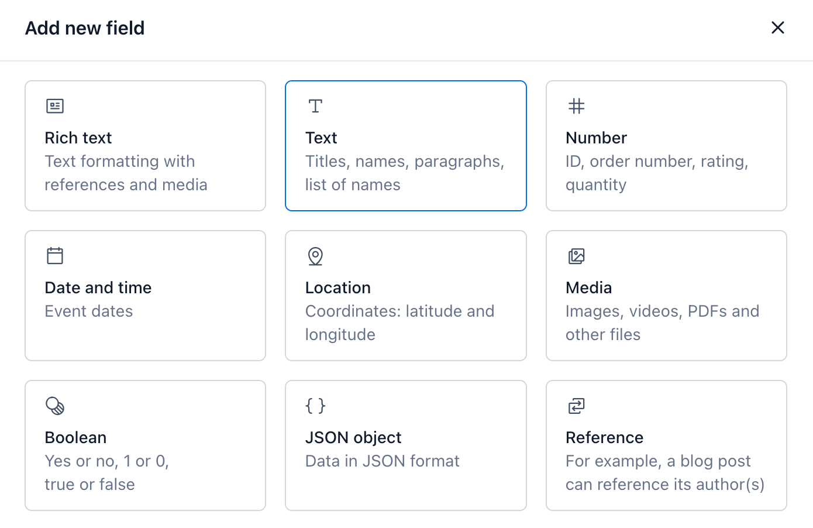The width and height of the screenshot is (813, 528).
Task: Select the Boolean yes/no field
Action: tap(145, 445)
